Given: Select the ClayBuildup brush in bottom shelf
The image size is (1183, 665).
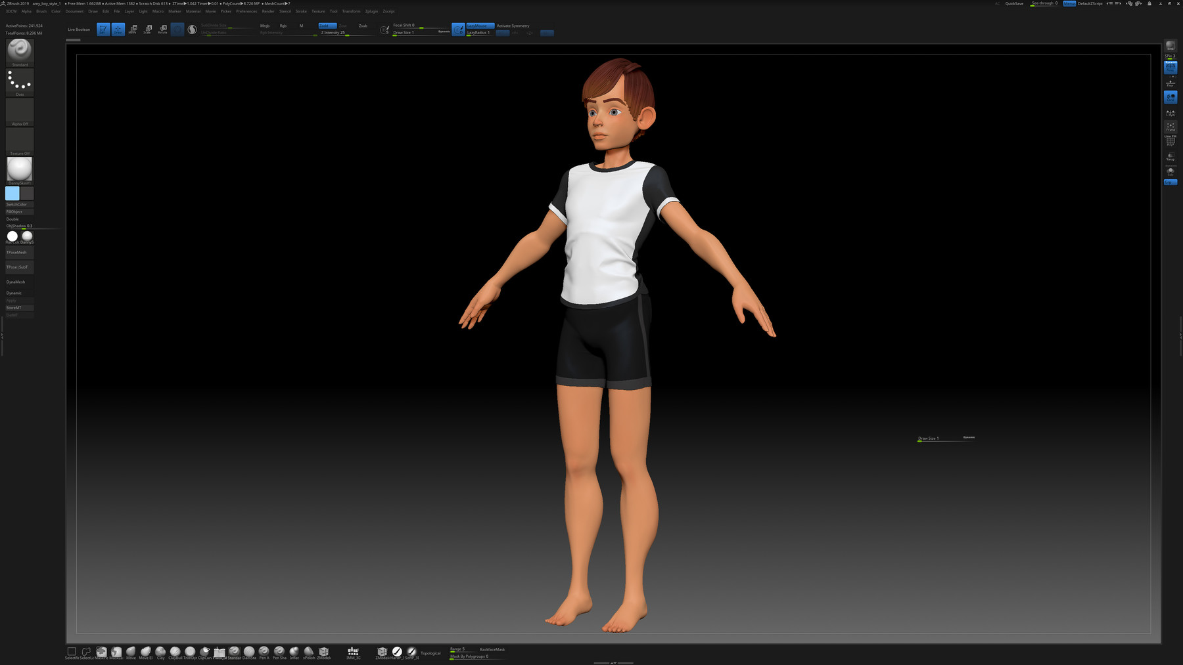Looking at the screenshot, I should pos(175,652).
